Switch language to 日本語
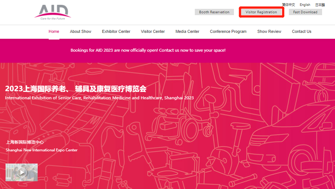The width and height of the screenshot is (335, 189). 320,5
